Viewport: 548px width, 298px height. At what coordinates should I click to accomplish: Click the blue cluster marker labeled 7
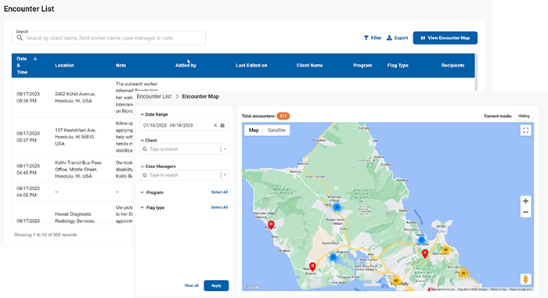pyautogui.click(x=421, y=239)
